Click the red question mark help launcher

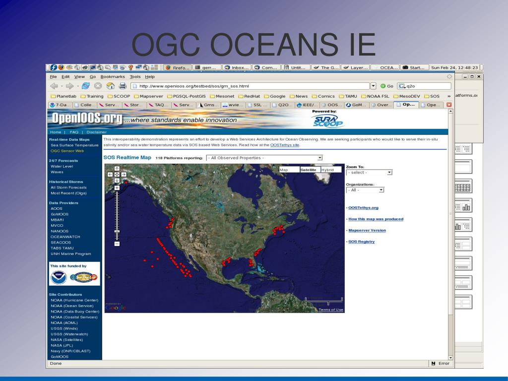(130, 67)
